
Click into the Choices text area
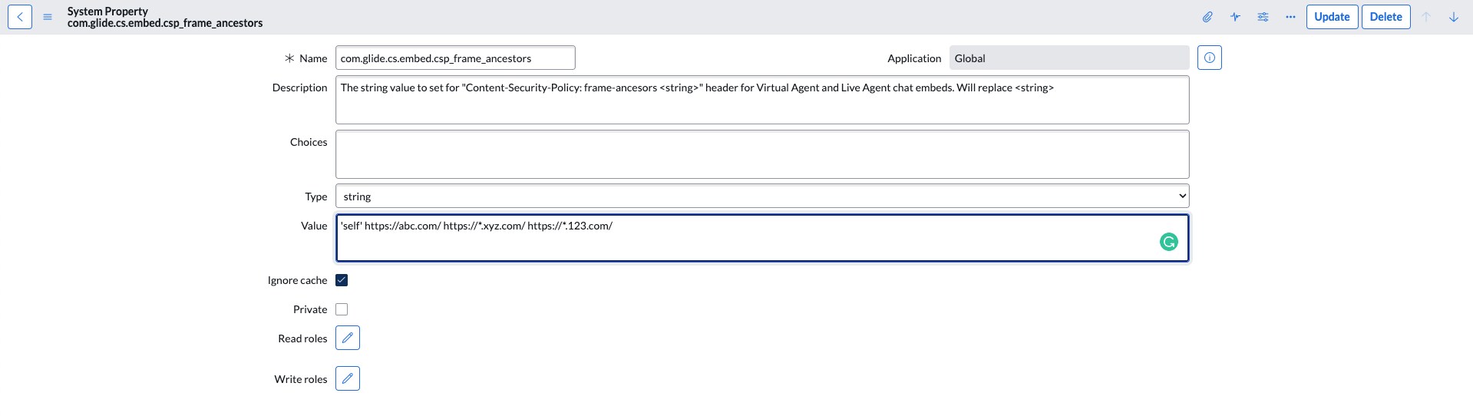pyautogui.click(x=761, y=154)
